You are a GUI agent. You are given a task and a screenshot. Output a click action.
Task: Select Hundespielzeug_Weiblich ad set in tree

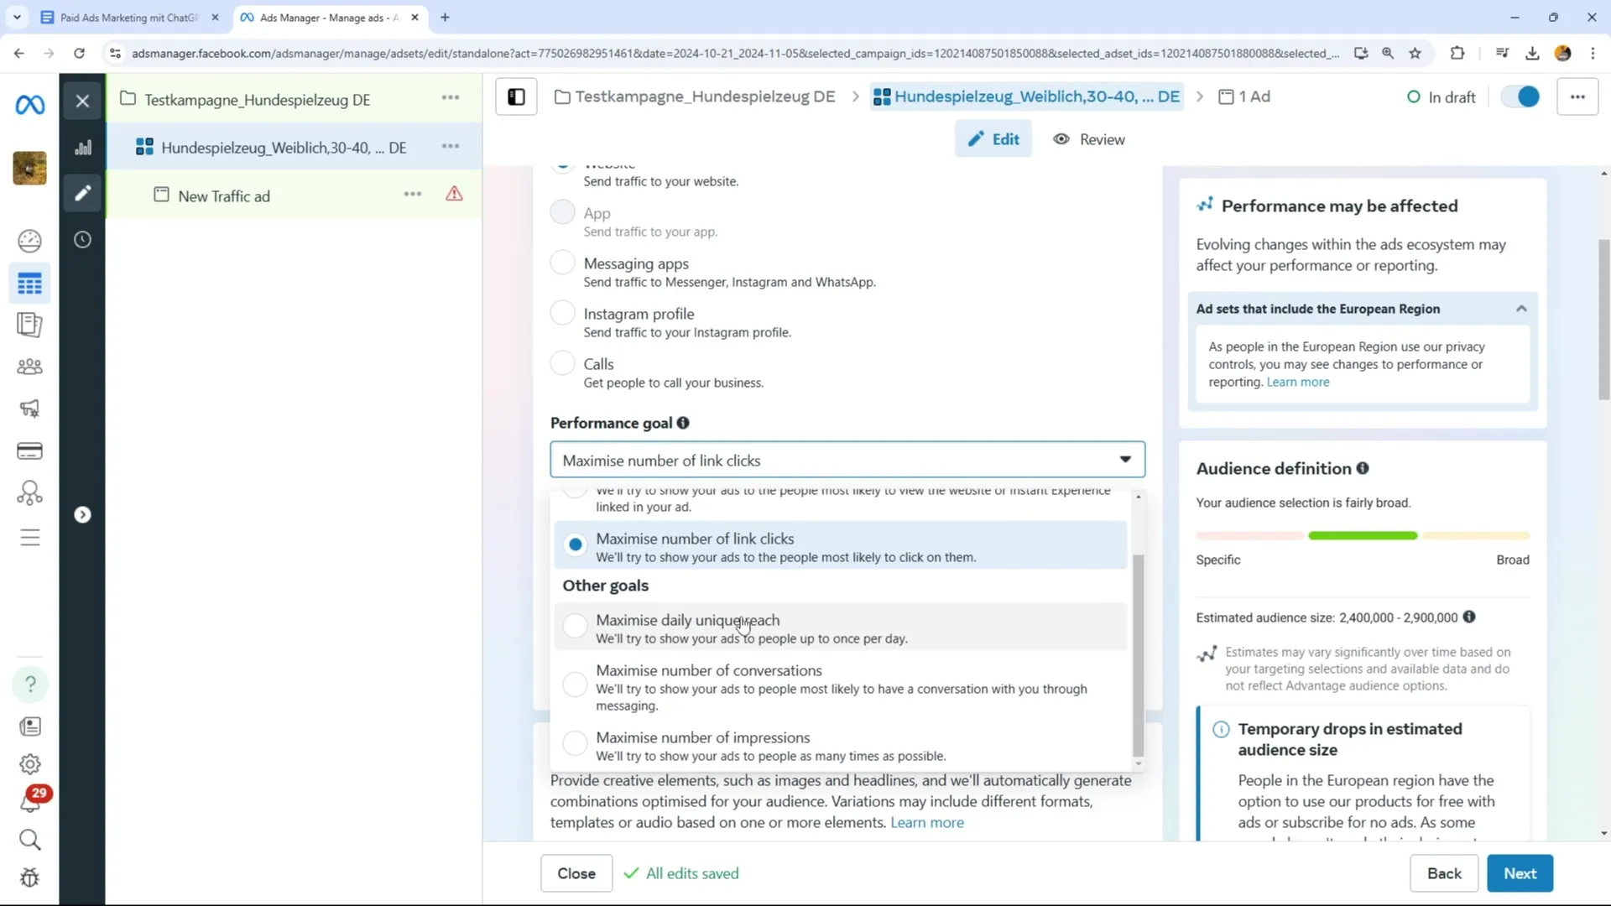pyautogui.click(x=284, y=148)
